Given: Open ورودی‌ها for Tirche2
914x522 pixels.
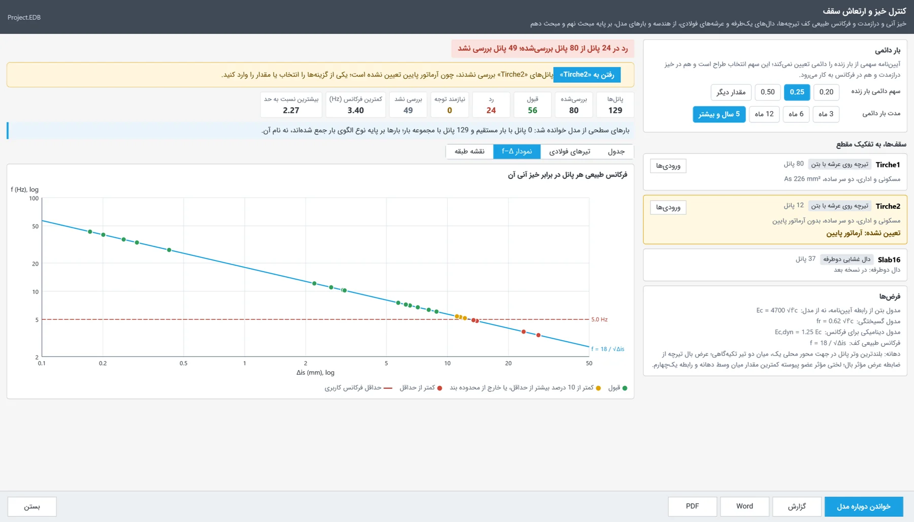Looking at the screenshot, I should (668, 207).
